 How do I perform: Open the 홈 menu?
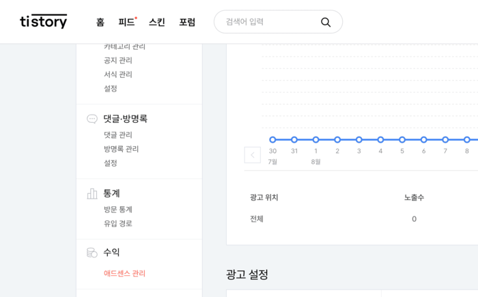click(100, 22)
